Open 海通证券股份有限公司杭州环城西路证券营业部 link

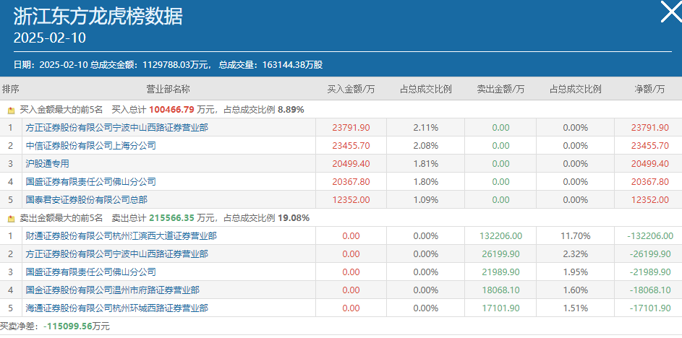[x=116, y=308]
